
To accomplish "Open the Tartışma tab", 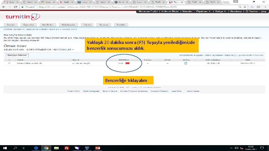I will pyautogui.click(x=104, y=25).
